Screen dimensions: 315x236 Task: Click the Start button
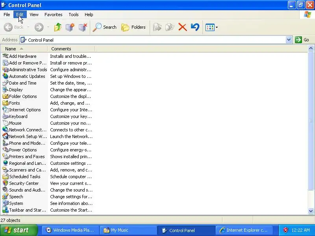[x=19, y=230]
